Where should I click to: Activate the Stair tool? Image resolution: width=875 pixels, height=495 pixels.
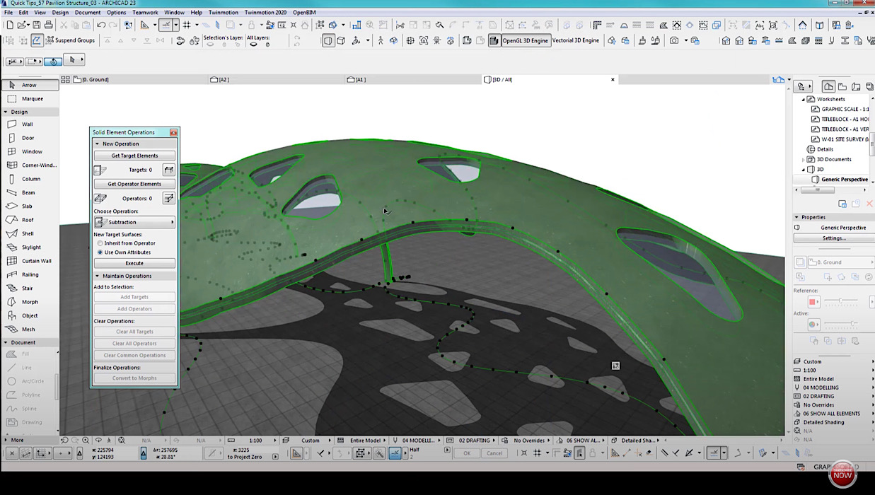pos(28,288)
